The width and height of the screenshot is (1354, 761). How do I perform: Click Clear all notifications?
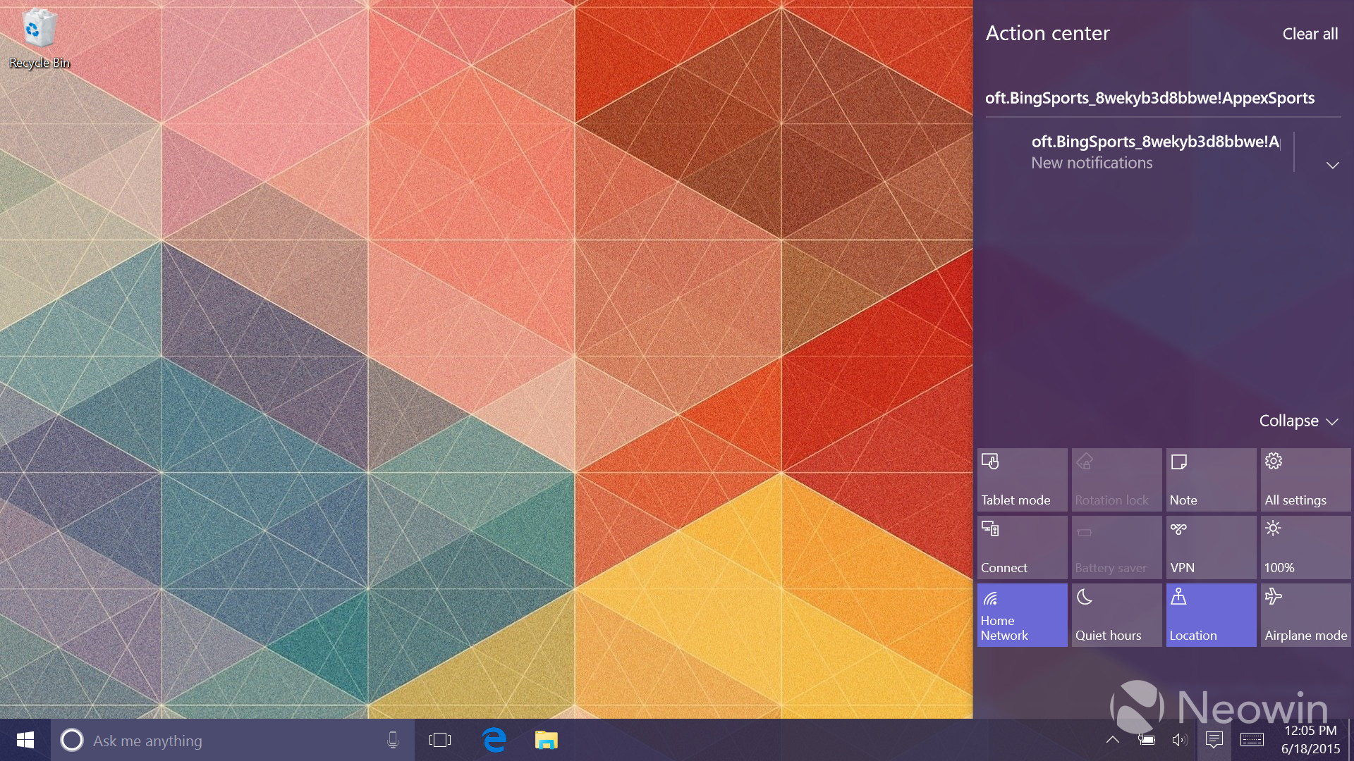pos(1310,34)
